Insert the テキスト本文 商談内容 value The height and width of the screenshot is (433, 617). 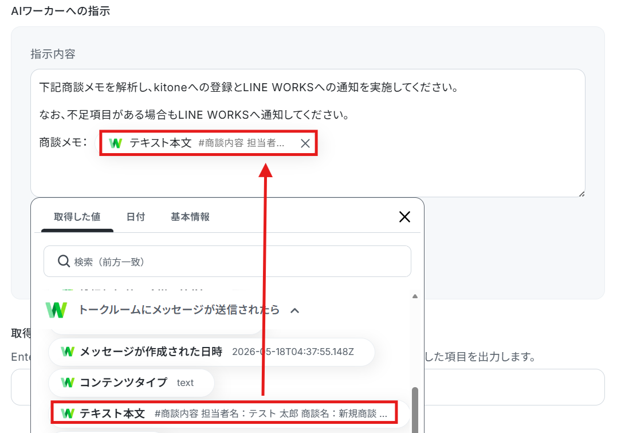[x=225, y=412]
